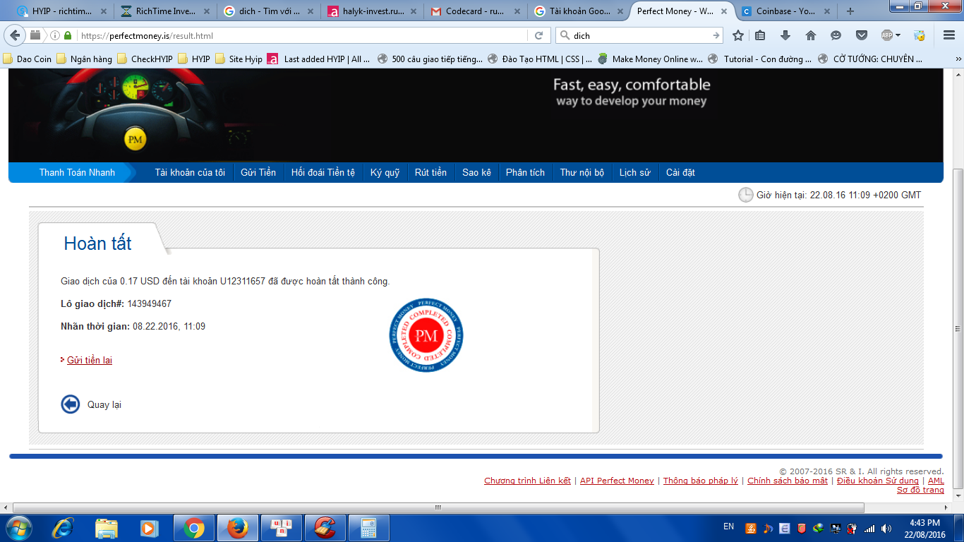Open the Ngân hàng bookmarks folder
Image resolution: width=964 pixels, height=542 pixels.
[x=85, y=59]
